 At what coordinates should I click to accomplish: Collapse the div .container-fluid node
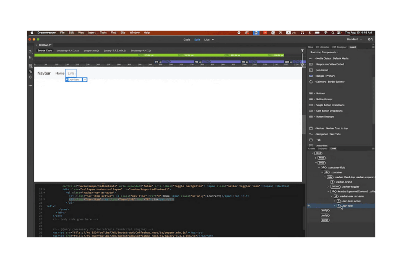[319, 168]
